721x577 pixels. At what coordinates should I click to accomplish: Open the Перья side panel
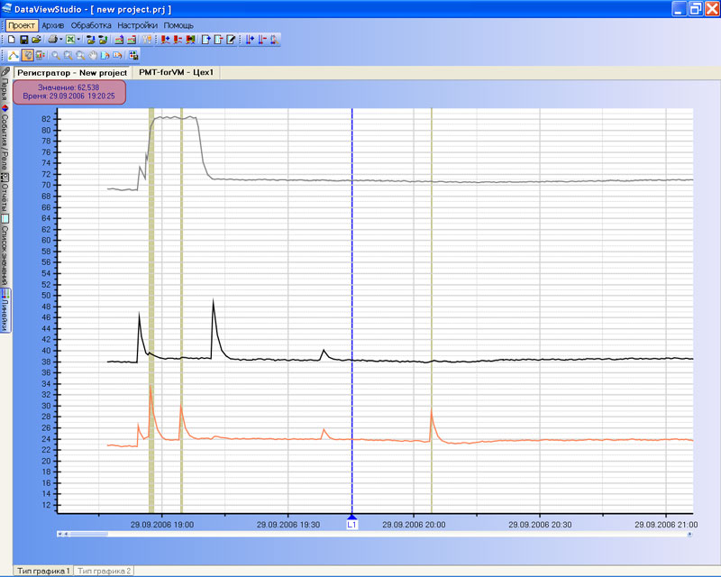click(5, 84)
